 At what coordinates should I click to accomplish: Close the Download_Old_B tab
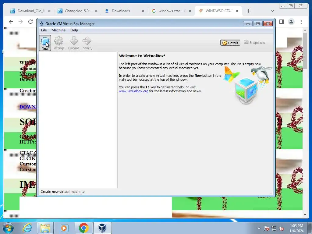[x=49, y=11]
